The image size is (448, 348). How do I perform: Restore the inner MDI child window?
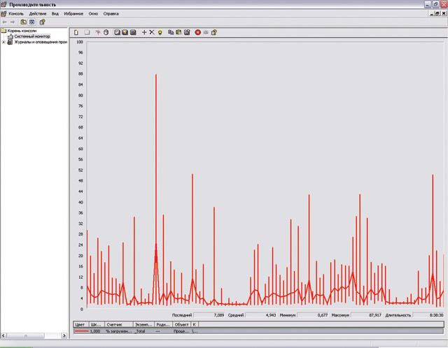pyautogui.click(x=437, y=13)
